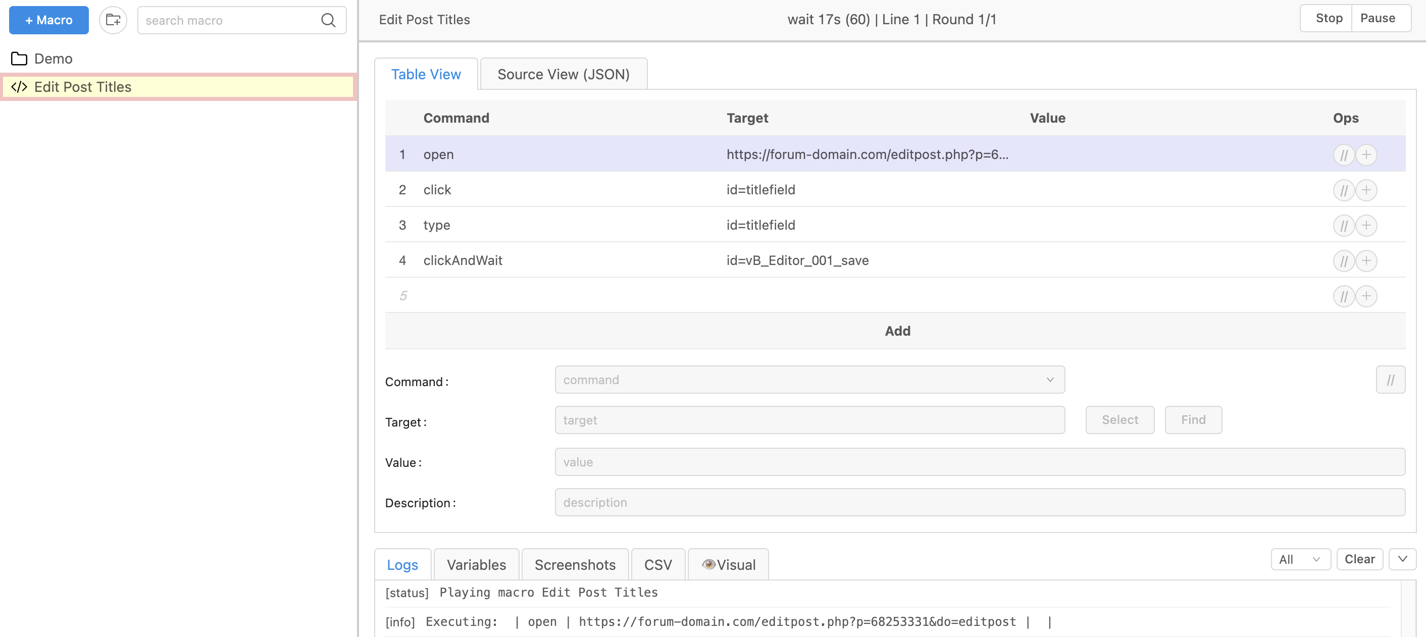Screen dimensions: 1426x637
Task: Toggle comment on the click command row
Action: (1344, 190)
